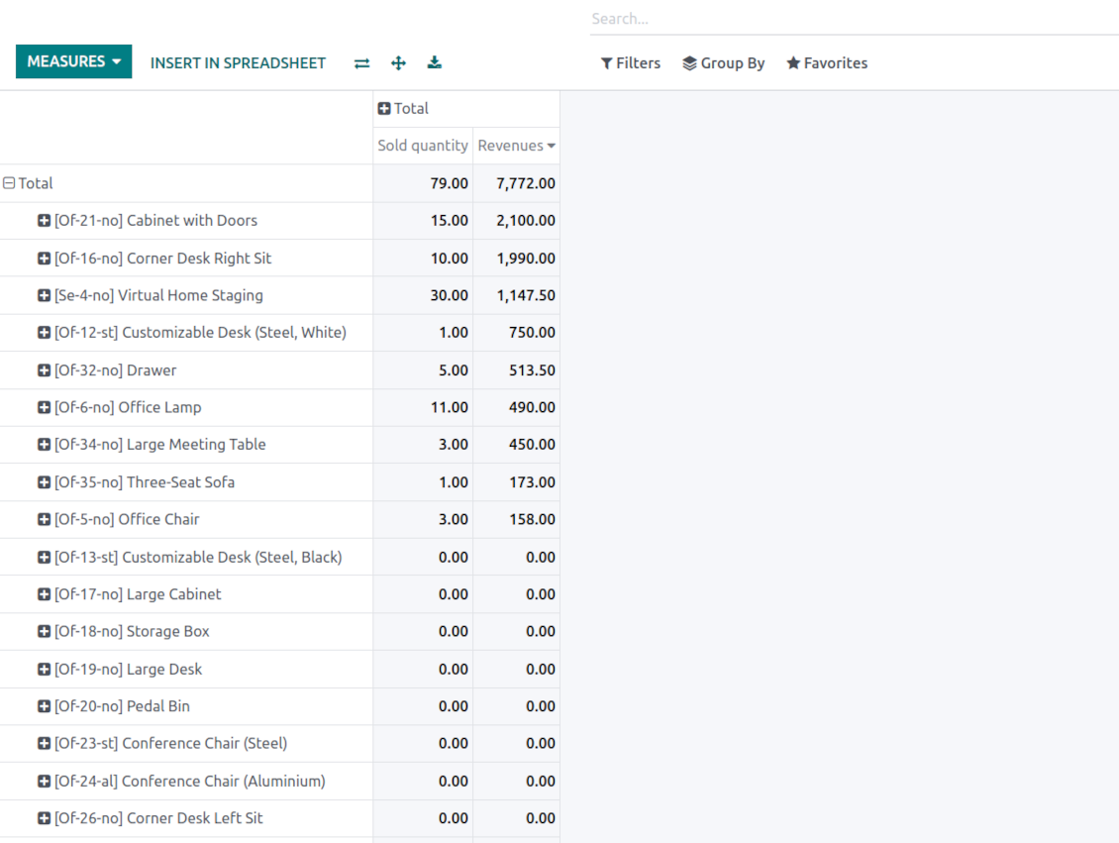Click Drawer revenue 513.50
The width and height of the screenshot is (1119, 843).
532,369
